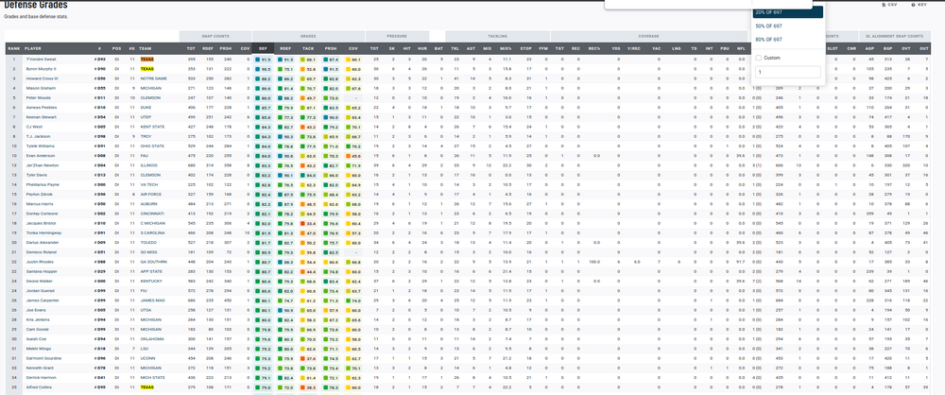
Task: Sort table by PLAYER column header
Action: pyautogui.click(x=34, y=47)
